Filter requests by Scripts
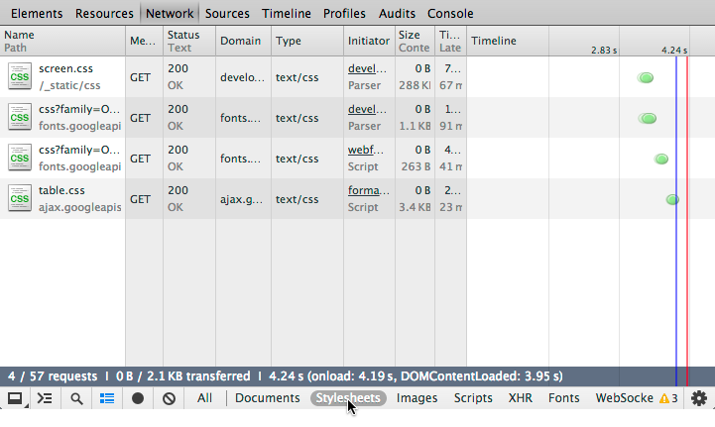Image resolution: width=715 pixels, height=427 pixels. point(473,398)
